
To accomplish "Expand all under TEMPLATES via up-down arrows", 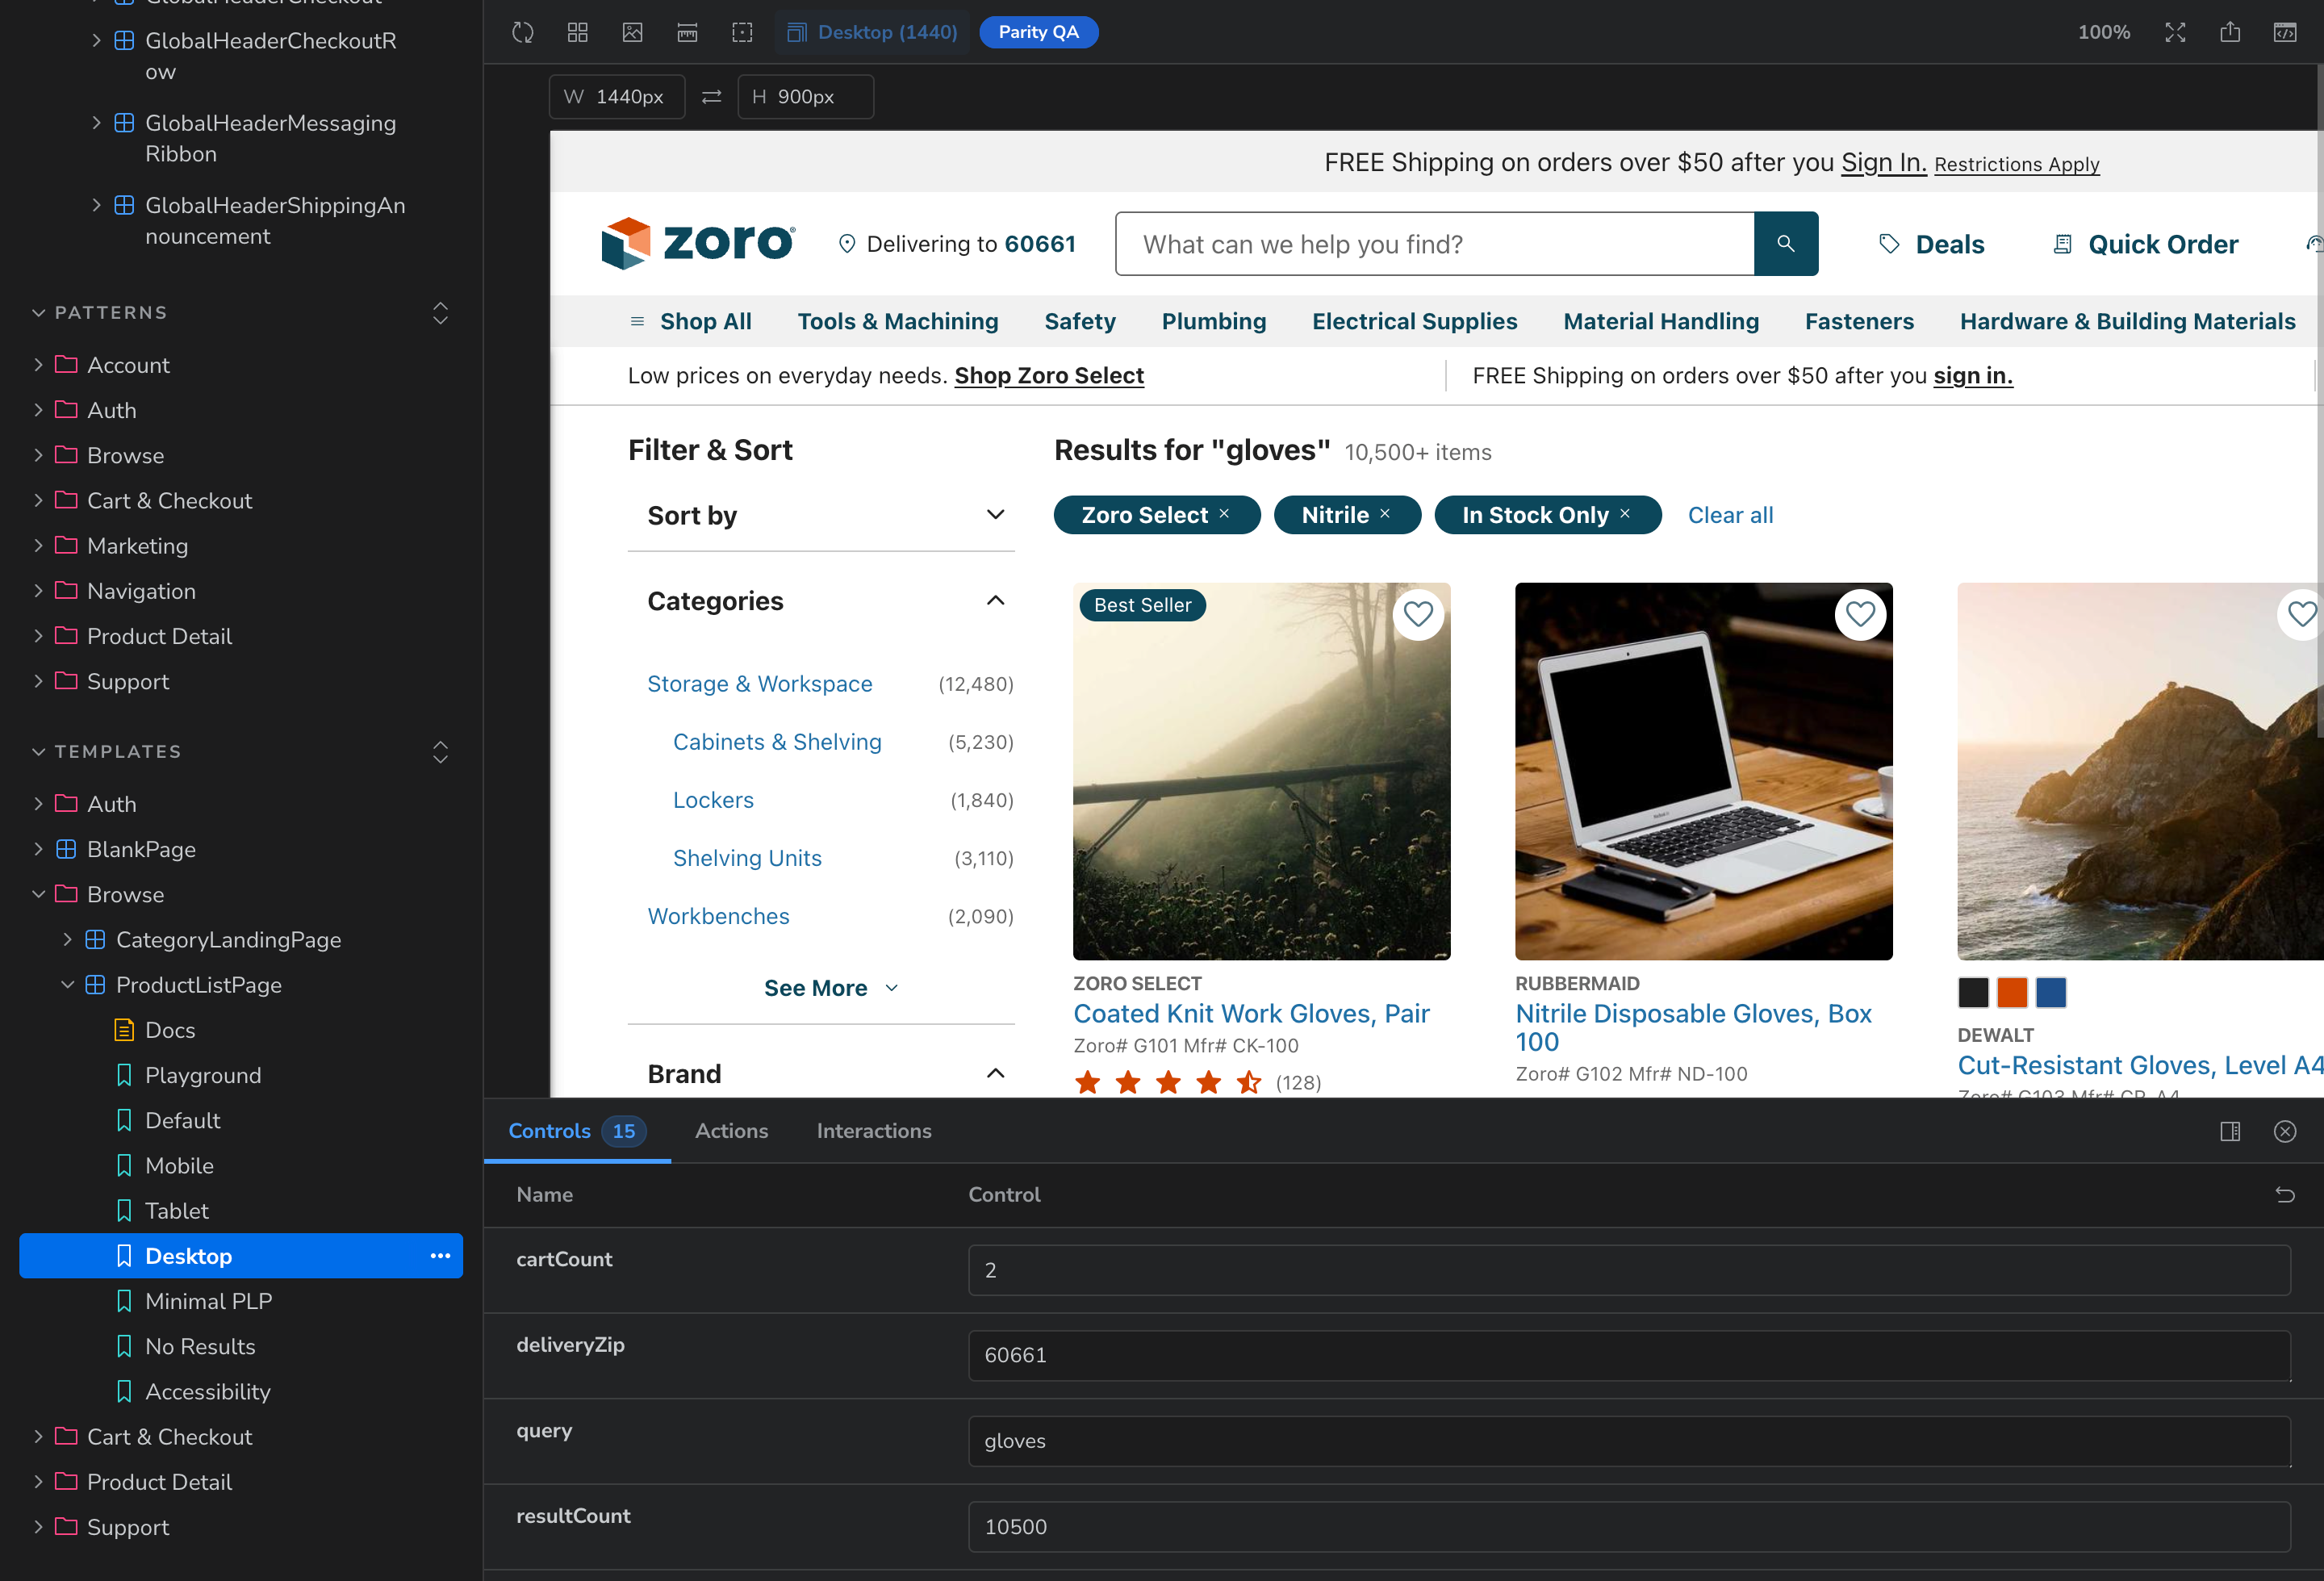I will pos(440,752).
